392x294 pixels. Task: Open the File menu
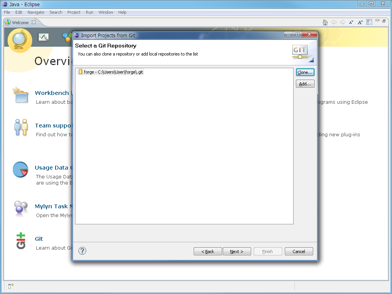click(x=7, y=12)
